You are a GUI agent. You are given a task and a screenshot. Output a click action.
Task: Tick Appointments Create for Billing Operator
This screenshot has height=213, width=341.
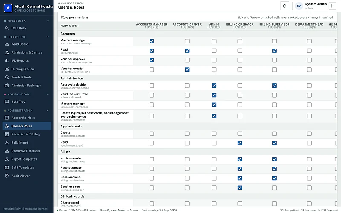[x=240, y=134]
